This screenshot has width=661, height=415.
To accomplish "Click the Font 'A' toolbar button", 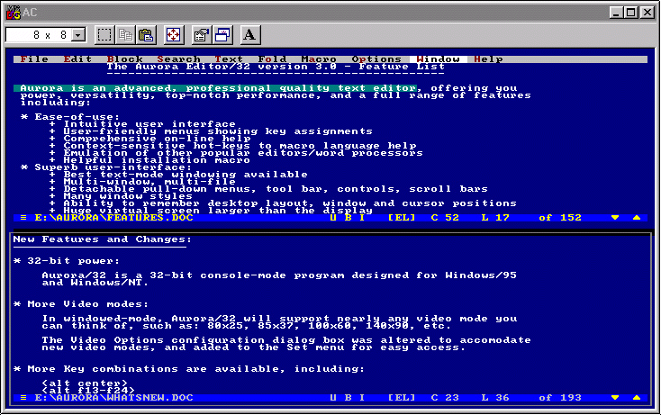I will tap(250, 35).
